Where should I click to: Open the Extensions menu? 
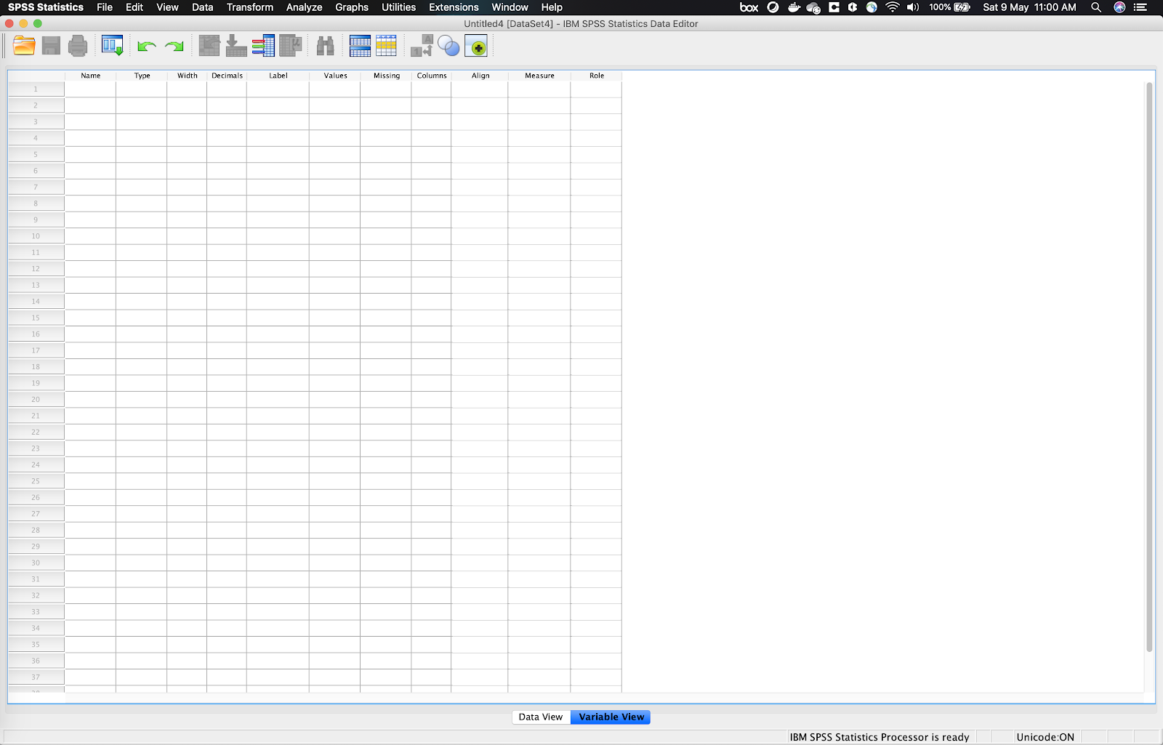[x=454, y=7]
